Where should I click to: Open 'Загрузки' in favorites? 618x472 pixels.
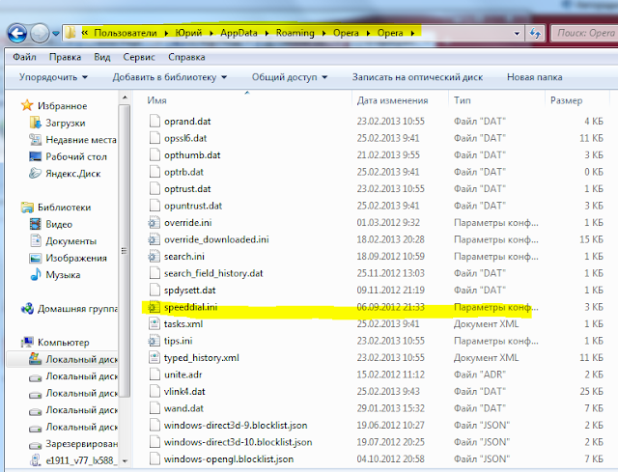(65, 123)
